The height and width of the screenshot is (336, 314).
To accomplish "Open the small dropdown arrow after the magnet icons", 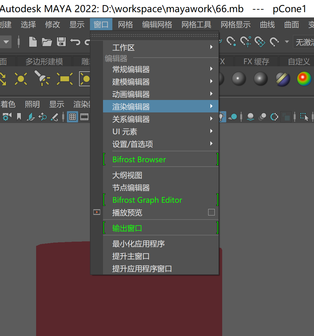I will pyautogui.click(x=287, y=41).
